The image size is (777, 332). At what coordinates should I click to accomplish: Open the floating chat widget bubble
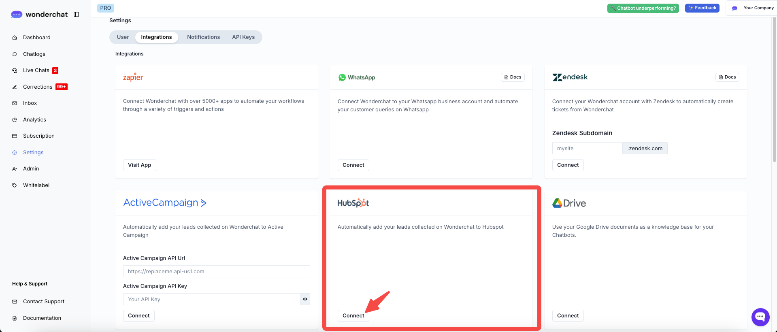pyautogui.click(x=760, y=317)
